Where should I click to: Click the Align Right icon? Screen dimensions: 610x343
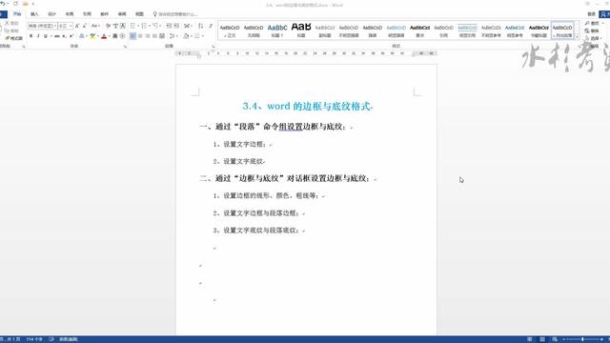pyautogui.click(x=148, y=36)
